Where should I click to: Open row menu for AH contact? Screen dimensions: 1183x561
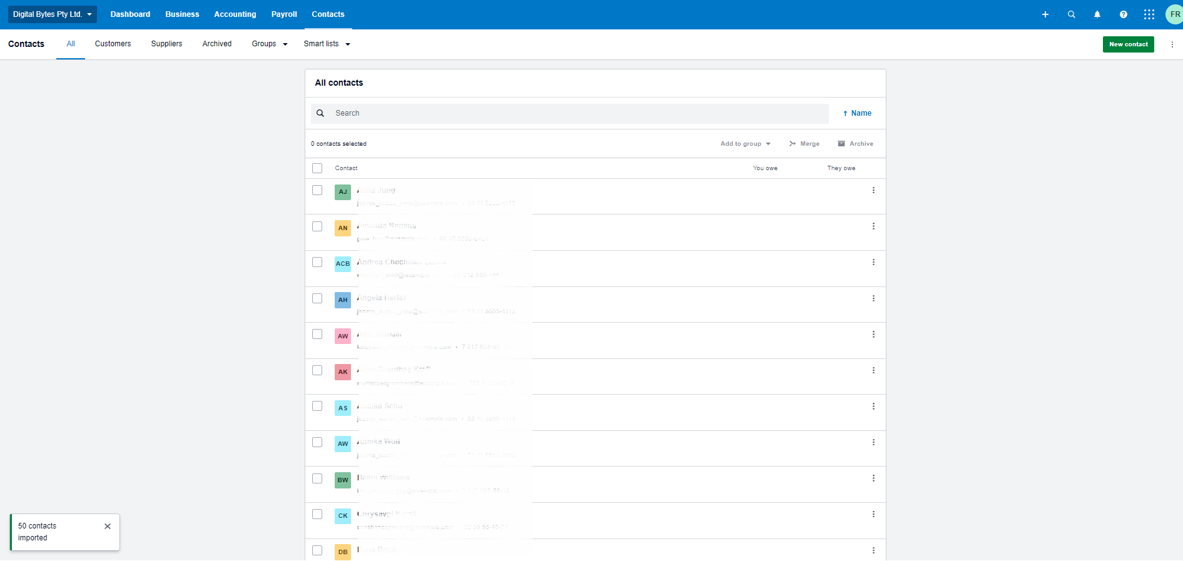873,298
